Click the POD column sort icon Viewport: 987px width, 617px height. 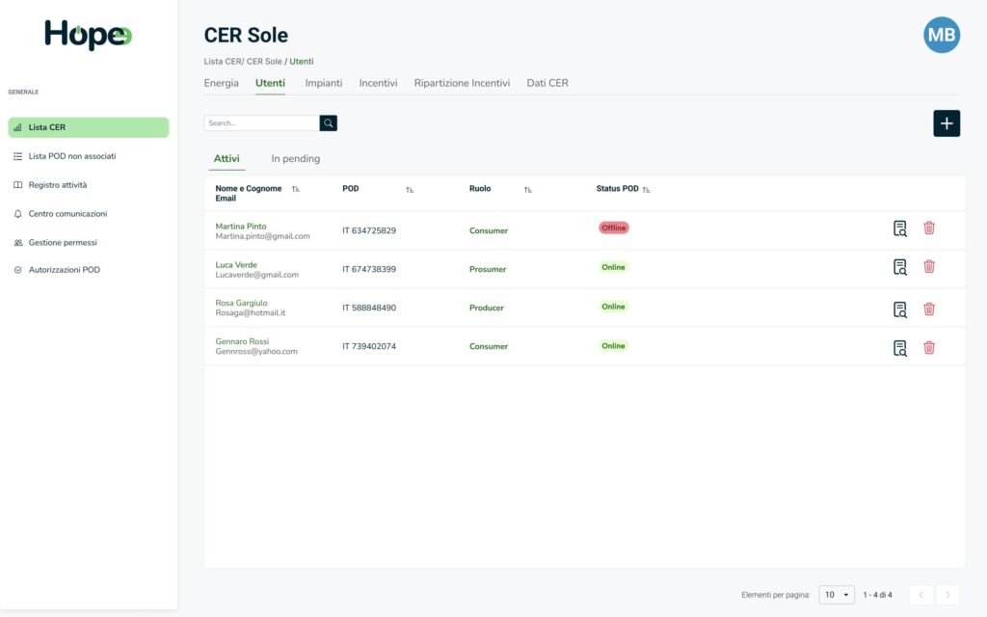coord(411,190)
